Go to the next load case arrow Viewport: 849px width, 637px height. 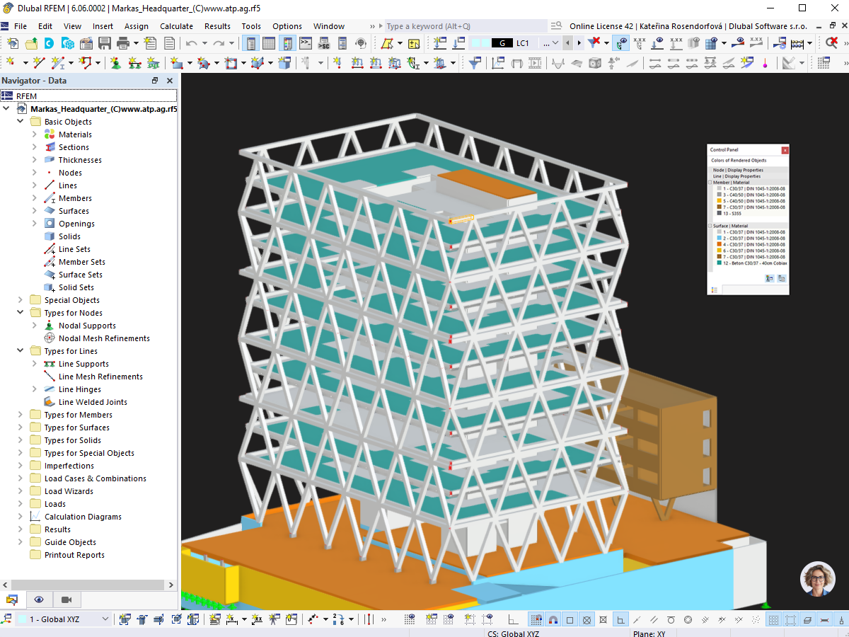[x=579, y=43]
